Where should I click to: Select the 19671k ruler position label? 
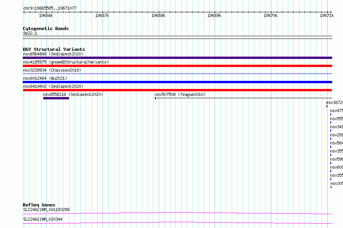(x=326, y=15)
